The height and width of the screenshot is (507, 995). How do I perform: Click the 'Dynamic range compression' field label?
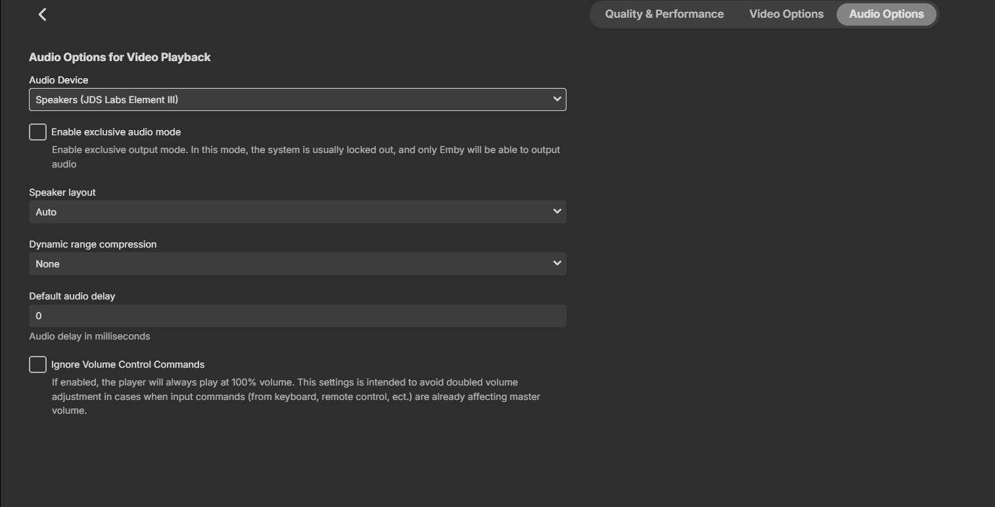93,244
